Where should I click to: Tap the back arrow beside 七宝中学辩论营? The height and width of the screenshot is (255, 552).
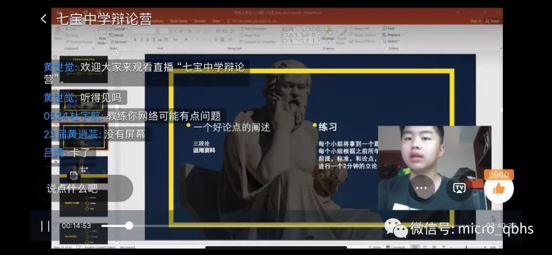[43, 19]
